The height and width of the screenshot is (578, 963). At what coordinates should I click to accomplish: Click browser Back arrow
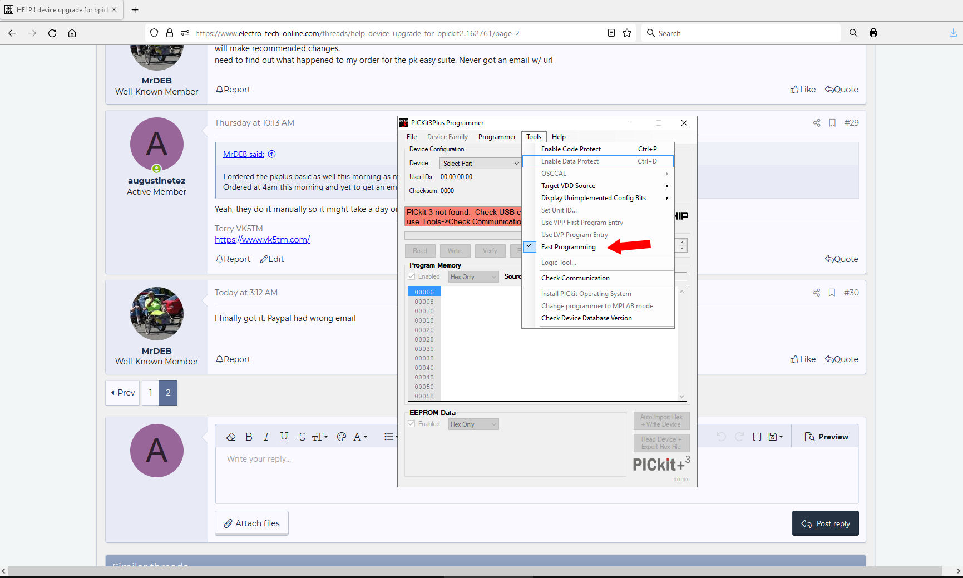coord(12,33)
